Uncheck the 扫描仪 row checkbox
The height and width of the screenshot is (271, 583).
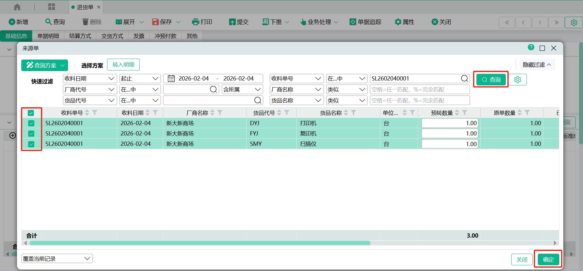(x=31, y=144)
